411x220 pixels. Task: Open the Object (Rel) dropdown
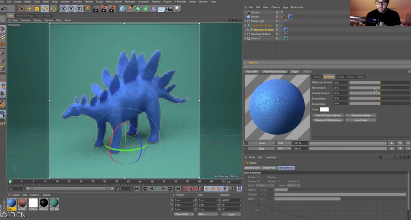(183, 214)
